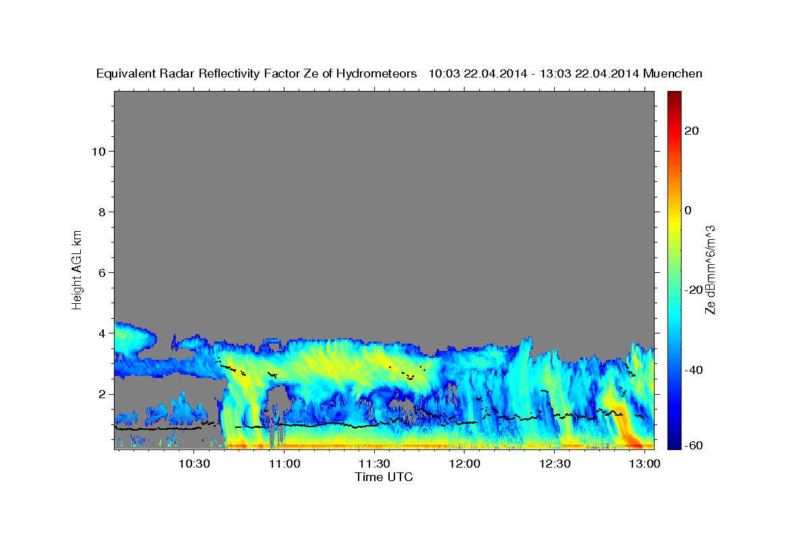Screen dimensions: 809x539
Task: Click the colorbar label '0'
Action: click(688, 210)
